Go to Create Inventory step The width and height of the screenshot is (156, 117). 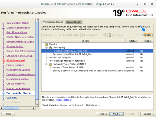pos(16,84)
